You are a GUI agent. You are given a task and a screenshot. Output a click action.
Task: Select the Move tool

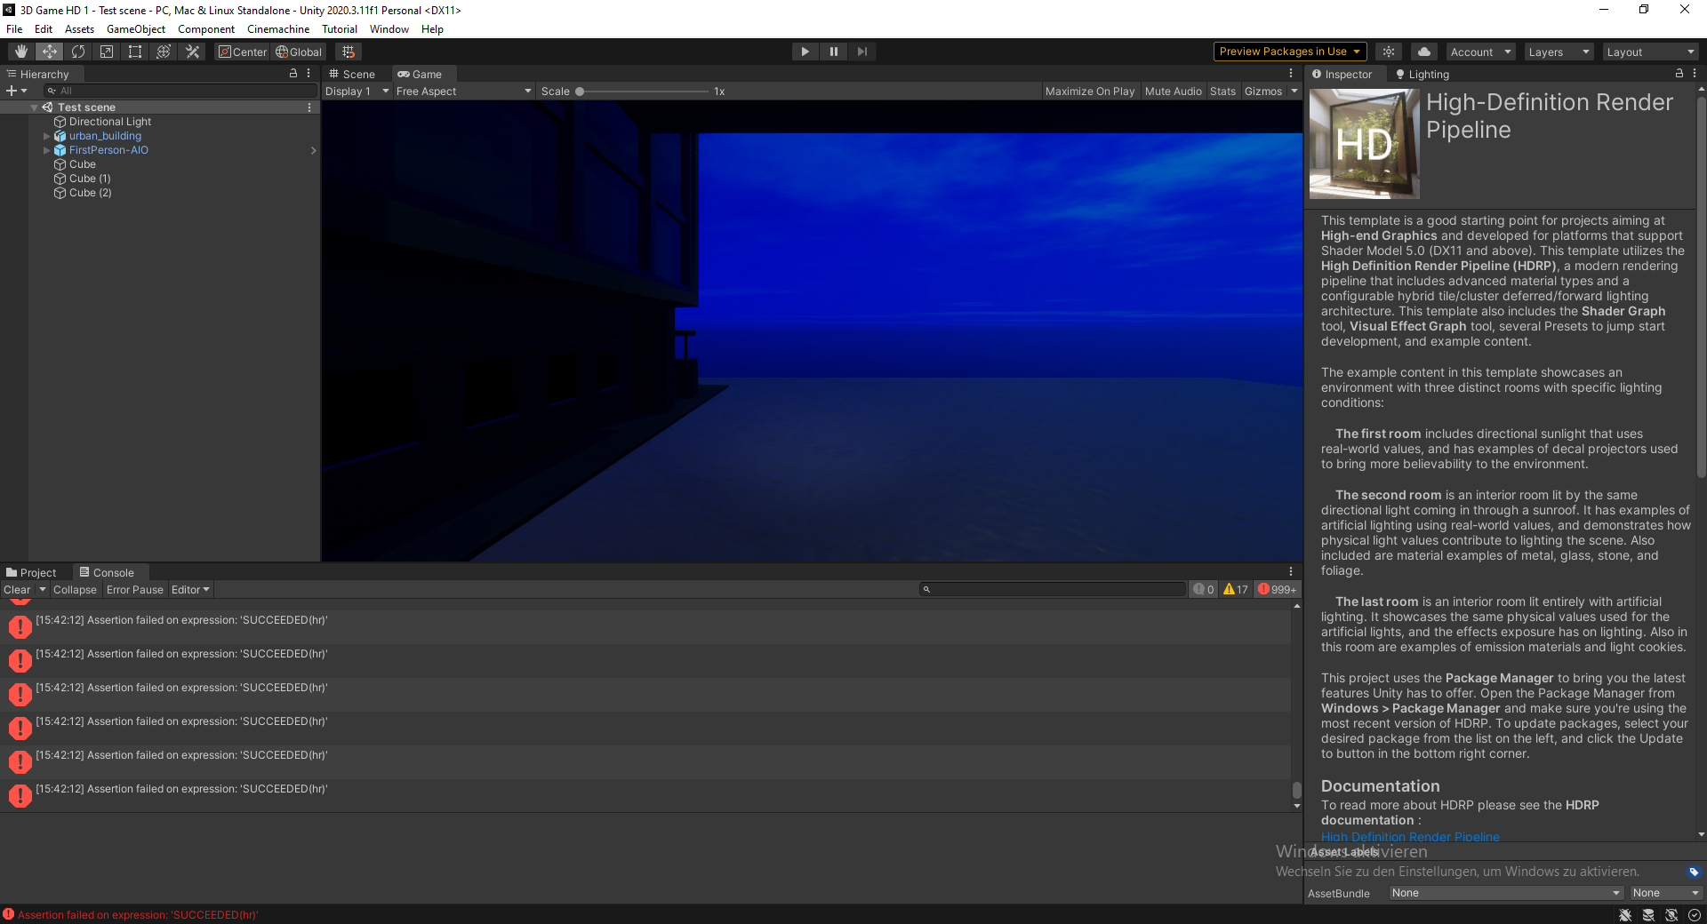click(x=49, y=52)
